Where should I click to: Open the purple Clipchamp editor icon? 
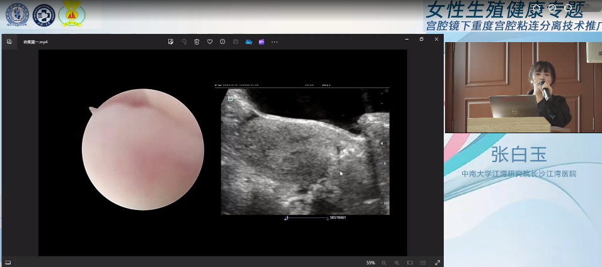tap(262, 41)
